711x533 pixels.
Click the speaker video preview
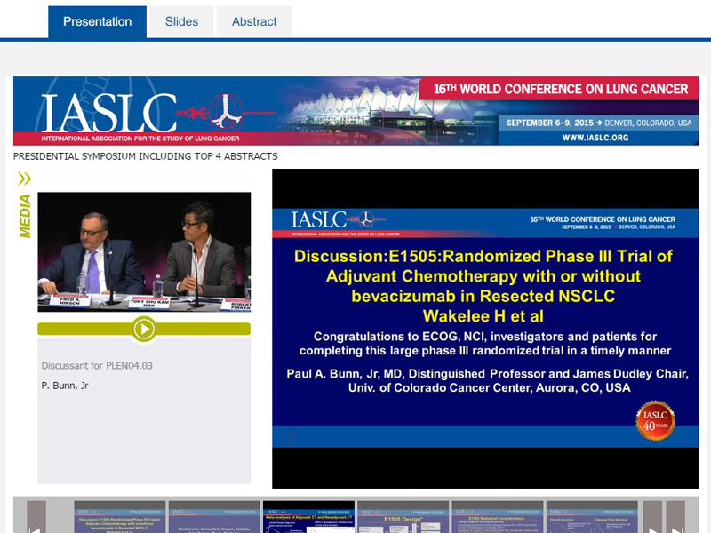(144, 252)
